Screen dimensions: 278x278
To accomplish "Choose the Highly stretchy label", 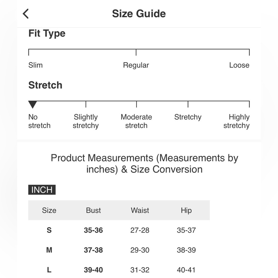I will pos(236,121).
